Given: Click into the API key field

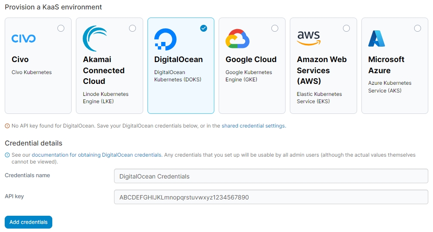Looking at the screenshot, I should [x=271, y=197].
